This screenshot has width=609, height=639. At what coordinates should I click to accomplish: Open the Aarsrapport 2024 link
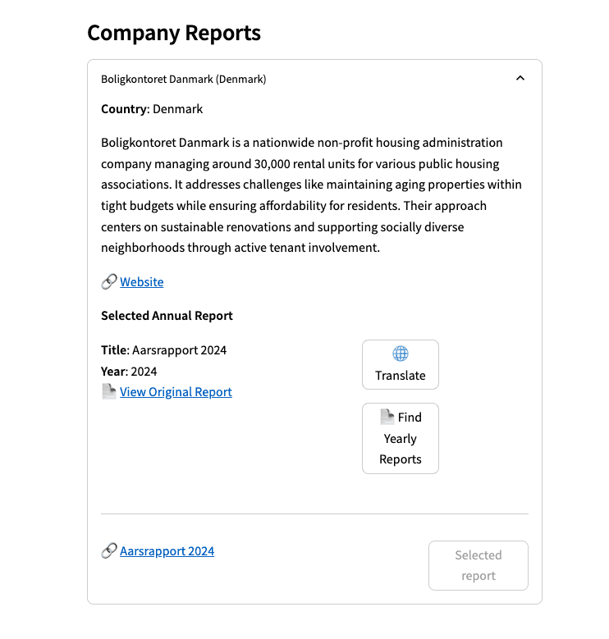click(x=167, y=551)
